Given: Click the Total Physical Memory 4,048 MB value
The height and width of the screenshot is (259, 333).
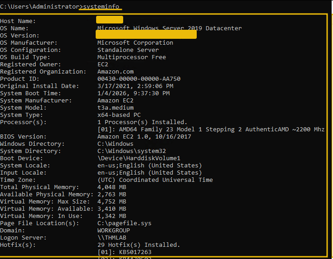Looking at the screenshot, I should [111, 187].
